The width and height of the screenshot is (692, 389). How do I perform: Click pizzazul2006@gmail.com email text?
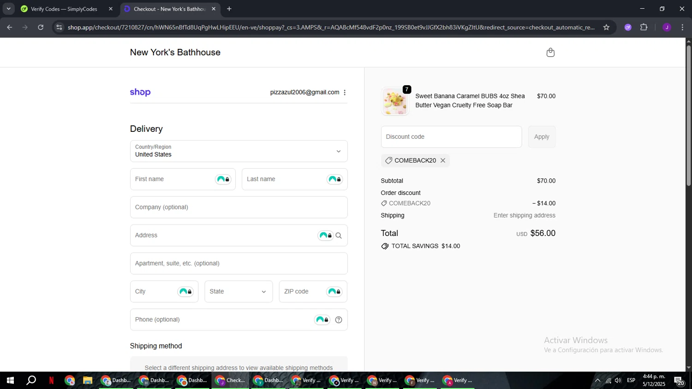[x=304, y=92]
